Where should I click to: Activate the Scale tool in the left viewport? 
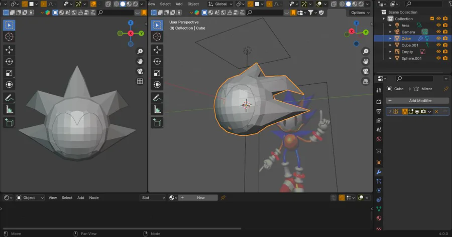click(9, 73)
